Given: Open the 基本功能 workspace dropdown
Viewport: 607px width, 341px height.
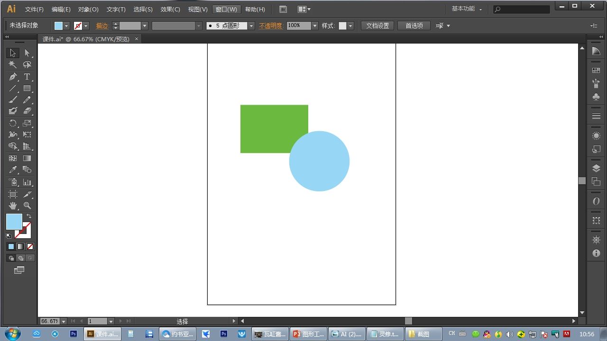Looking at the screenshot, I should tap(467, 9).
